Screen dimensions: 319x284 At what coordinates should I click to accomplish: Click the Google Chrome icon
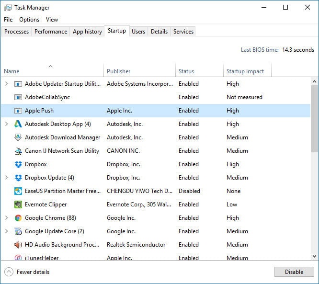click(18, 218)
